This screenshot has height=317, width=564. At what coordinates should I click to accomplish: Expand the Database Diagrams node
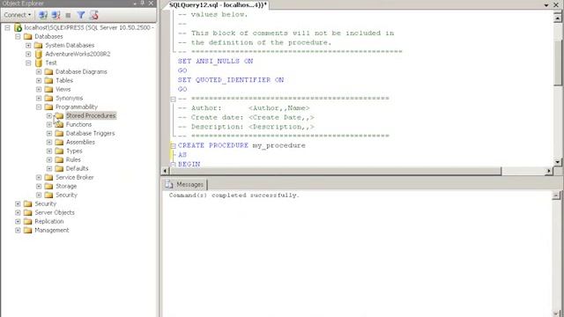point(39,71)
